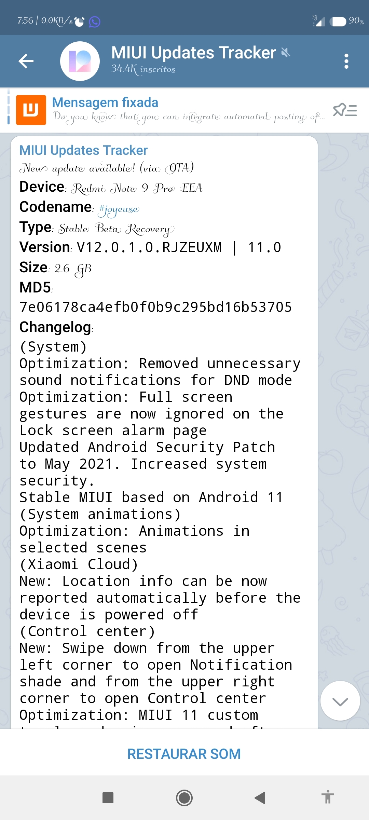Tap the muted speaker icon beside the title
The image size is (369, 820).
coord(285,52)
